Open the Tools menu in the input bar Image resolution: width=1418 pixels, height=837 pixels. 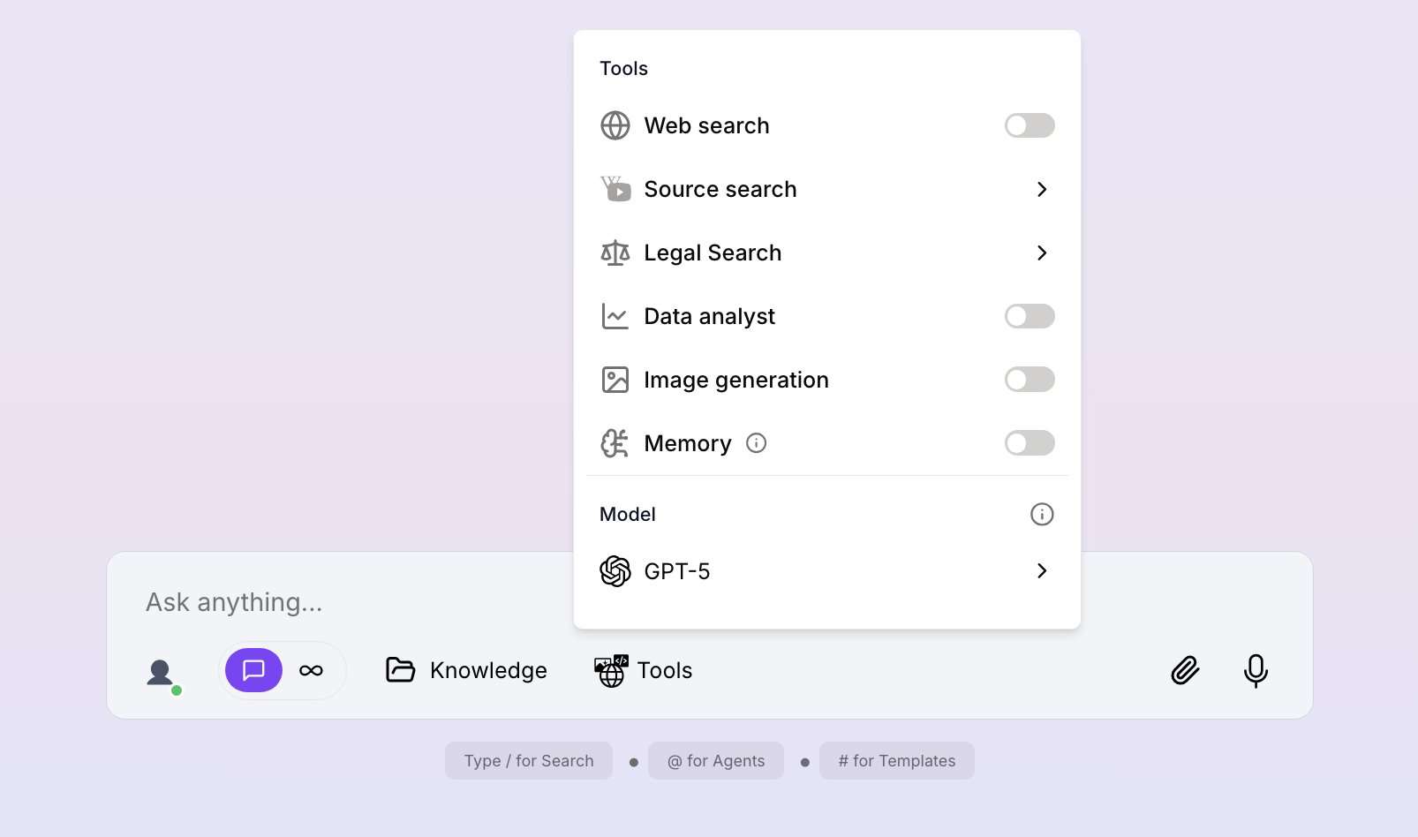[643, 670]
